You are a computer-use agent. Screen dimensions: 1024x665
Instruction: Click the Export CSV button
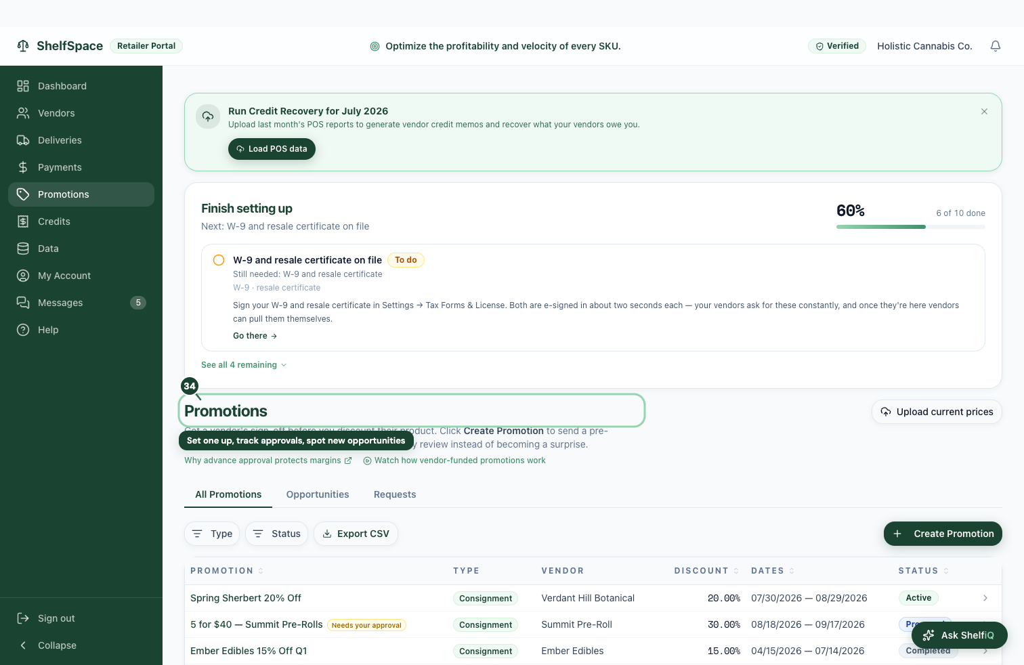click(x=356, y=534)
